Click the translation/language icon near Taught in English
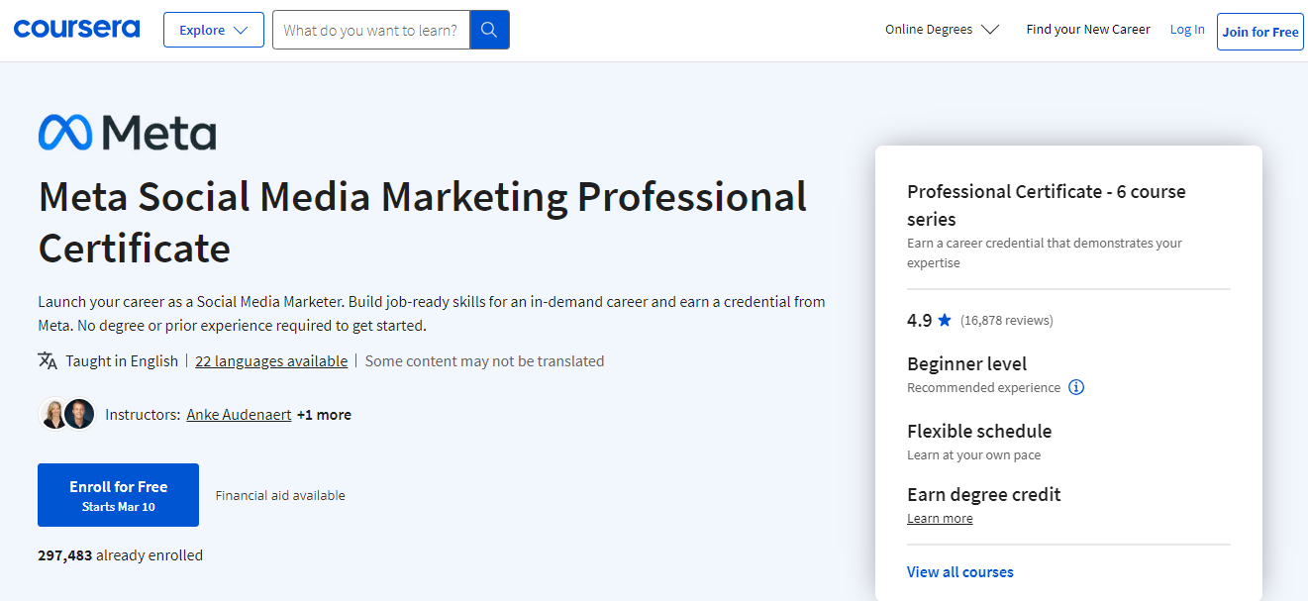Screen dimensions: 1308x601 (x=47, y=360)
